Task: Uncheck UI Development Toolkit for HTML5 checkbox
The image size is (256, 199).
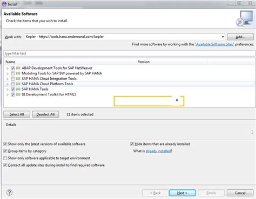Action: point(13,94)
